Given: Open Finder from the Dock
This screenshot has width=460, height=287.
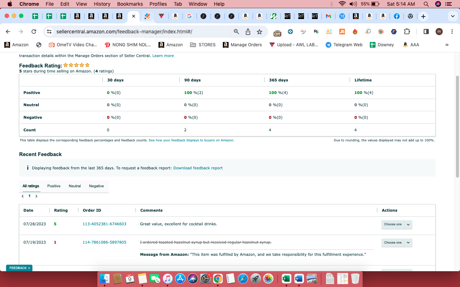Looking at the screenshot, I should click(x=105, y=279).
